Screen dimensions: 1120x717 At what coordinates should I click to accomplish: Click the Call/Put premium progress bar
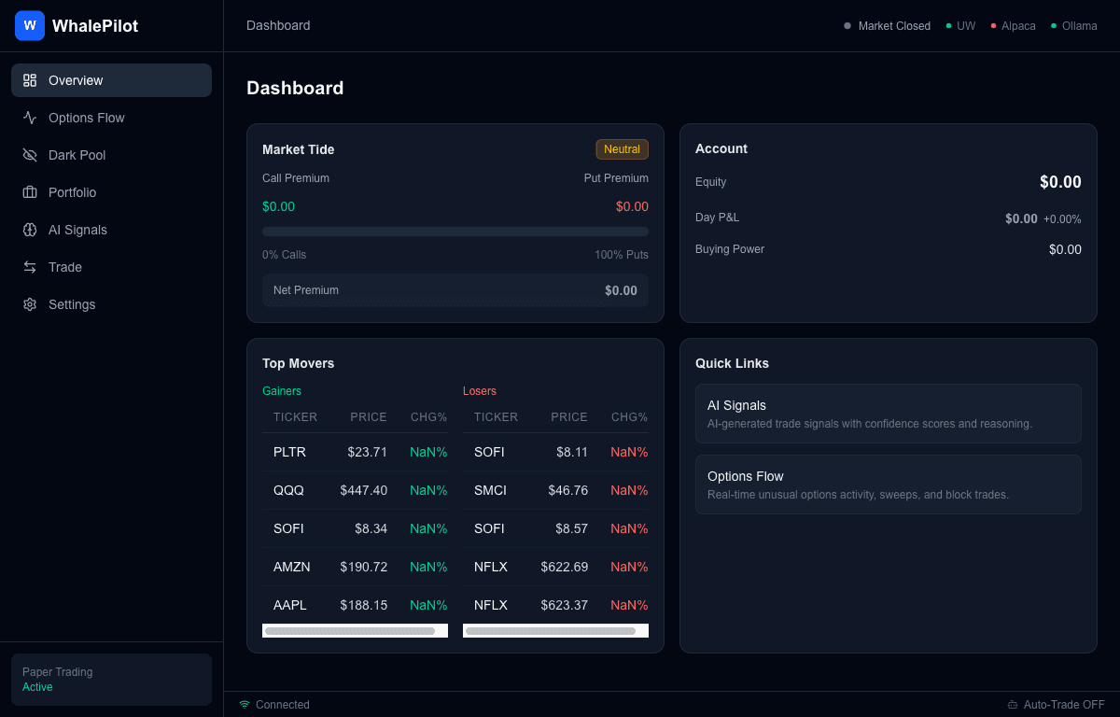455,232
